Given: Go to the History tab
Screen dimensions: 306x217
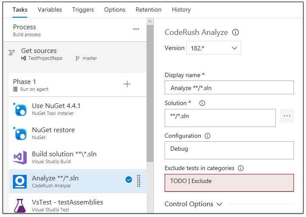Looking at the screenshot, I should [x=181, y=9].
